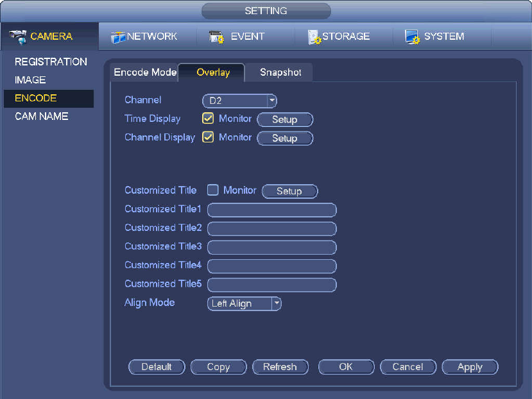Open CAM NAME in the sidebar
Screen dimensions: 532x399
pyautogui.click(x=42, y=116)
